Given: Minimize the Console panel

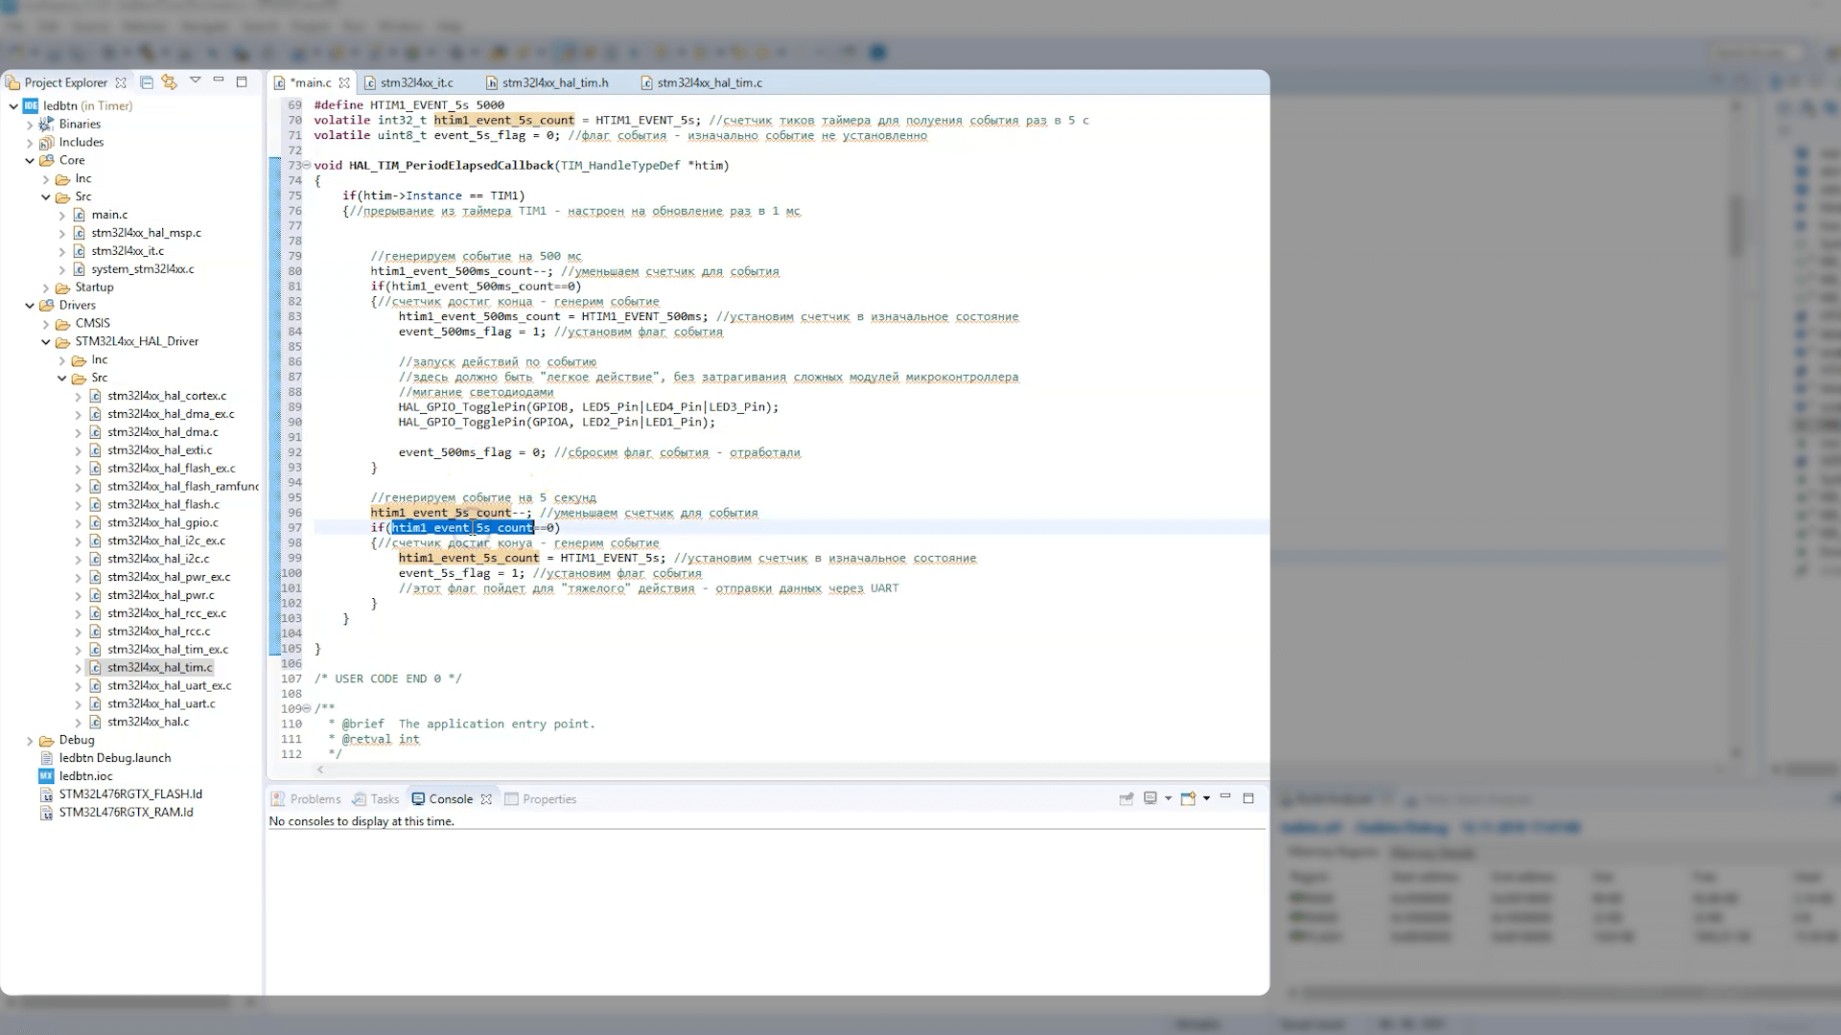Looking at the screenshot, I should (x=1225, y=797).
